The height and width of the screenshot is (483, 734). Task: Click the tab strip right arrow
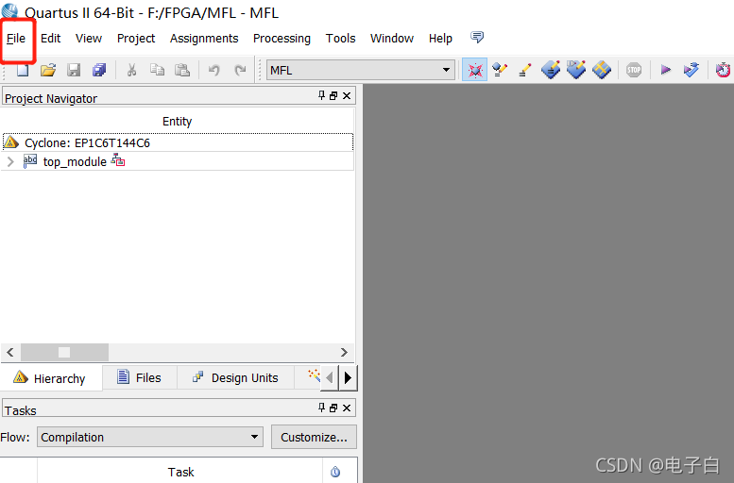click(x=348, y=377)
